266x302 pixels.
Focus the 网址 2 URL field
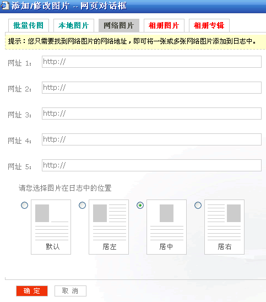tap(151, 88)
